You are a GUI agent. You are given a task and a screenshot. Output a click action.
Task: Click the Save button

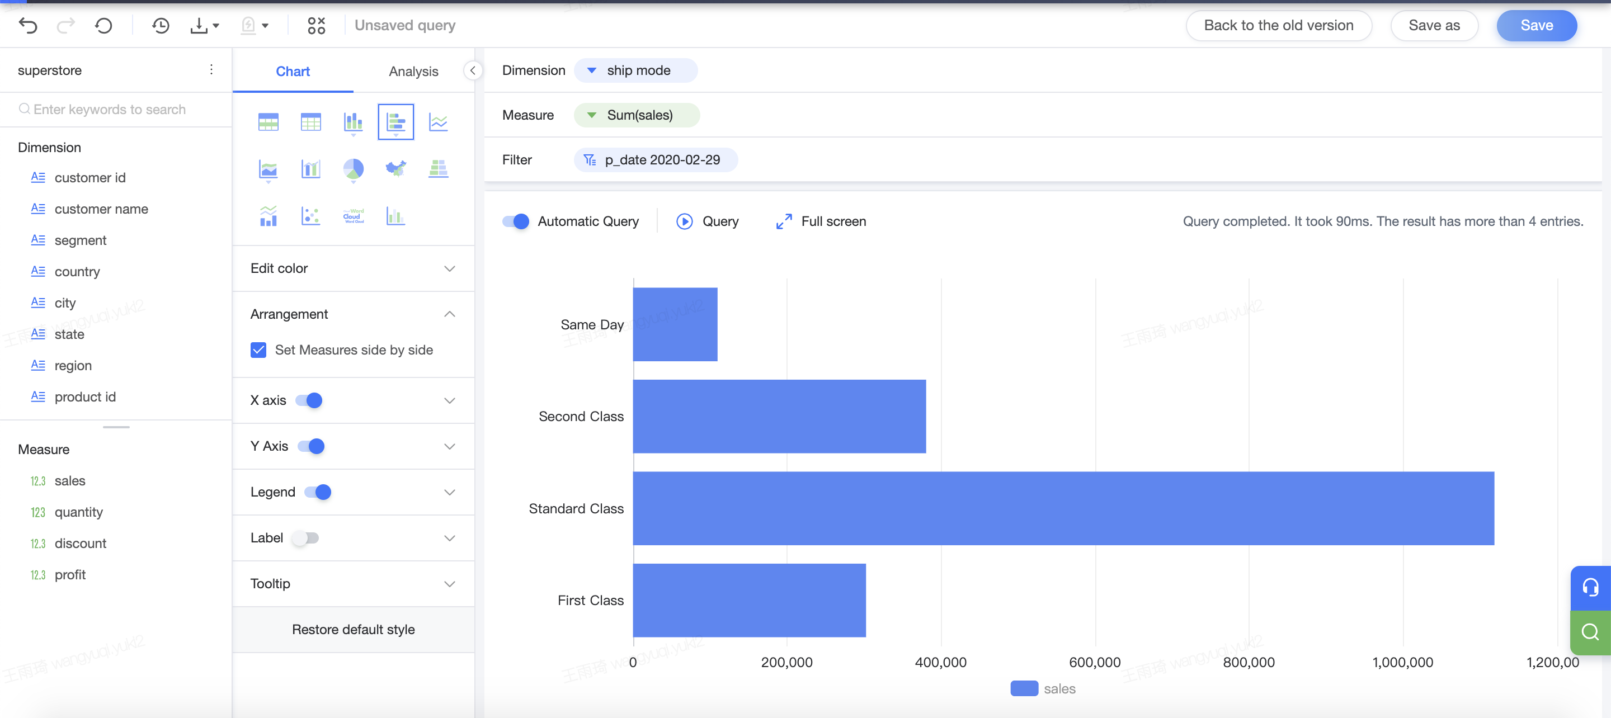tap(1537, 26)
